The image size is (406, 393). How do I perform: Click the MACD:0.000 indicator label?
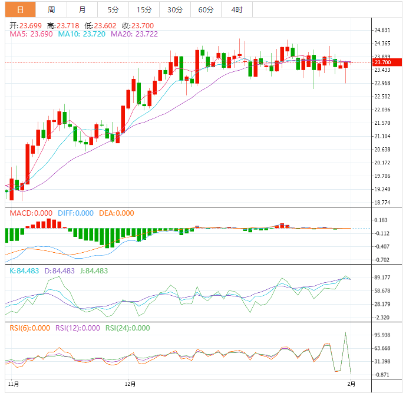click(31, 213)
